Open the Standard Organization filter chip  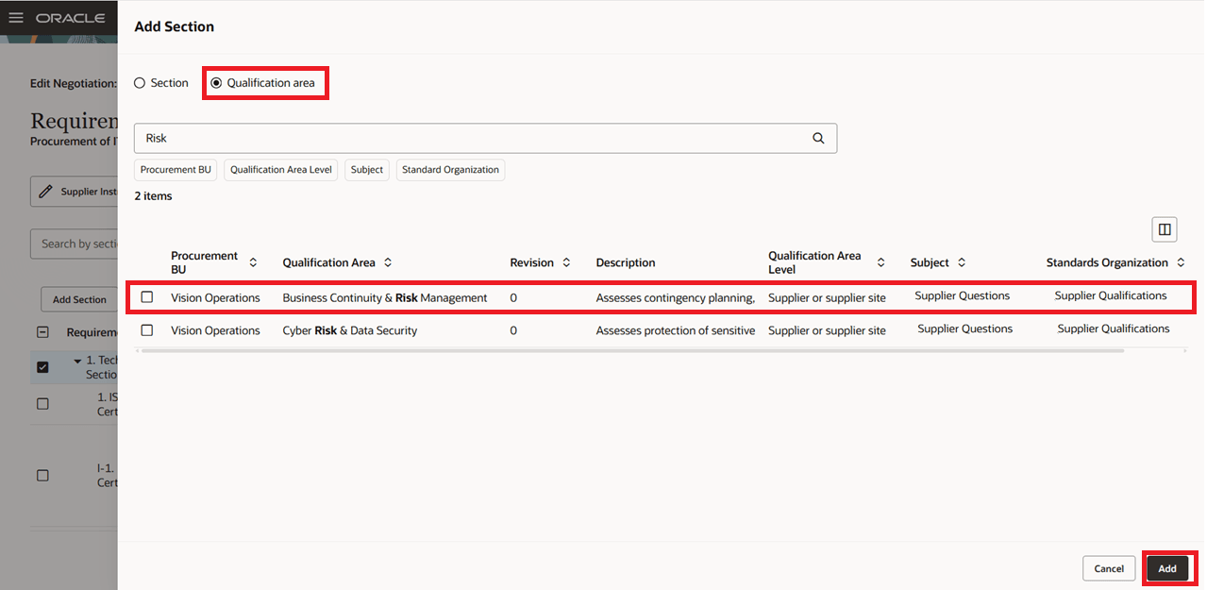[450, 170]
